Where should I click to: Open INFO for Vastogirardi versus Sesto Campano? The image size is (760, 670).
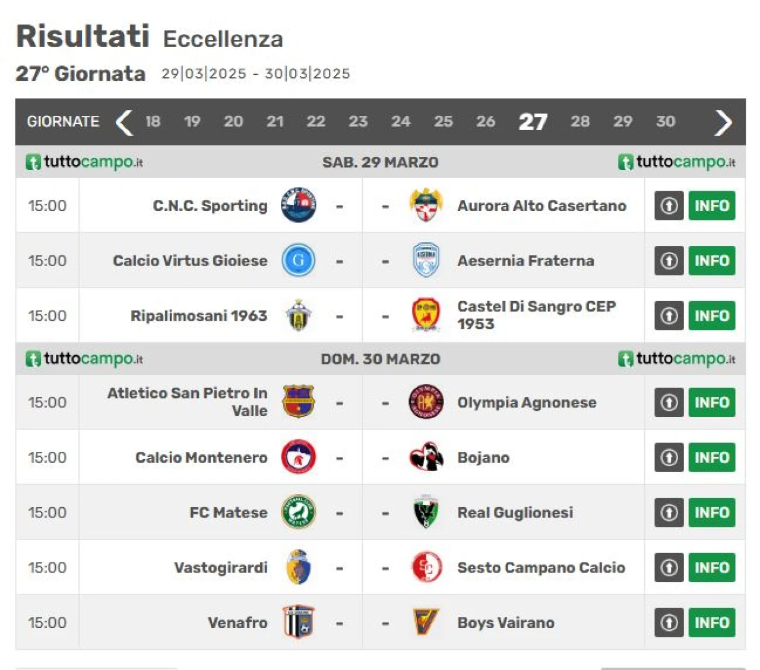(x=712, y=567)
